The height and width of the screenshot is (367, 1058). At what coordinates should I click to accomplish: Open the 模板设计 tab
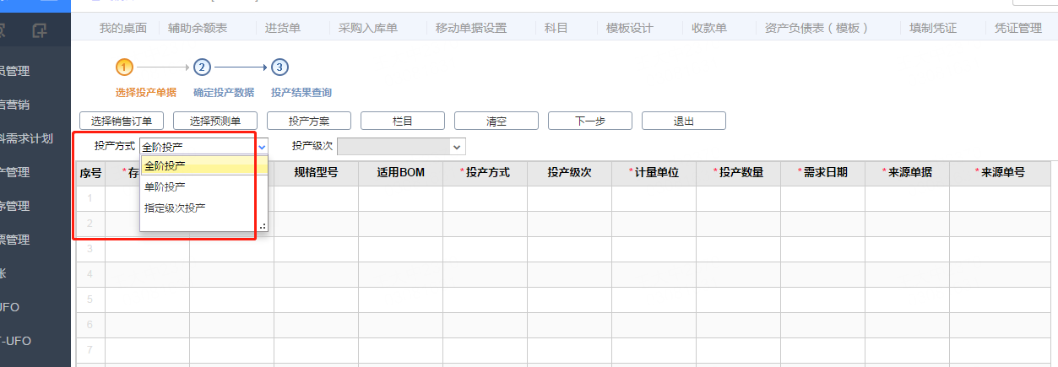pos(630,28)
